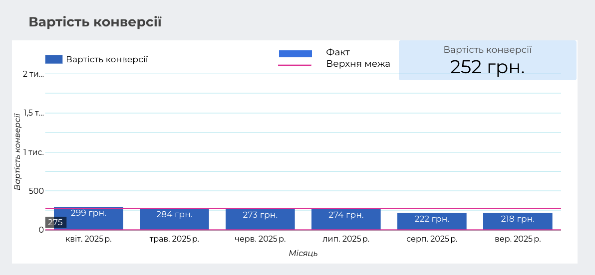595x275 pixels.
Task: Select the лип. 2025 р. axis label
Action: [346, 239]
